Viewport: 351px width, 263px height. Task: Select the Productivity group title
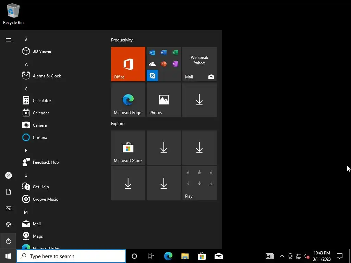click(x=122, y=40)
